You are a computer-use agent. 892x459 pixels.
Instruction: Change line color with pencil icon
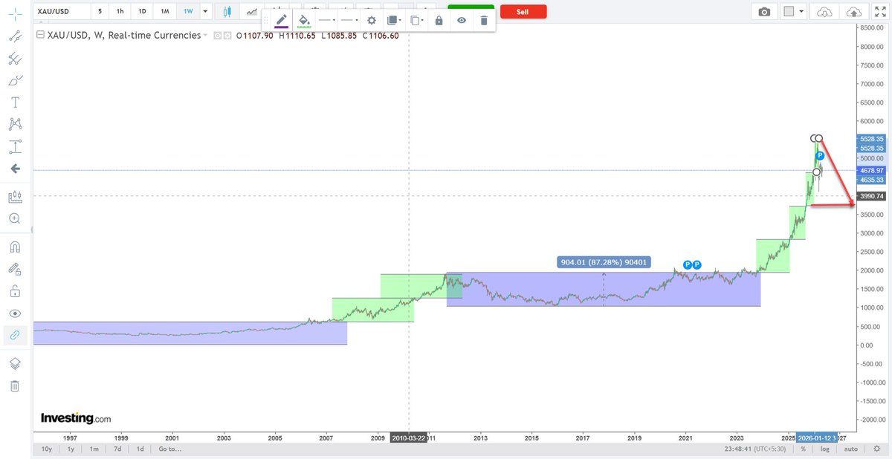(281, 21)
